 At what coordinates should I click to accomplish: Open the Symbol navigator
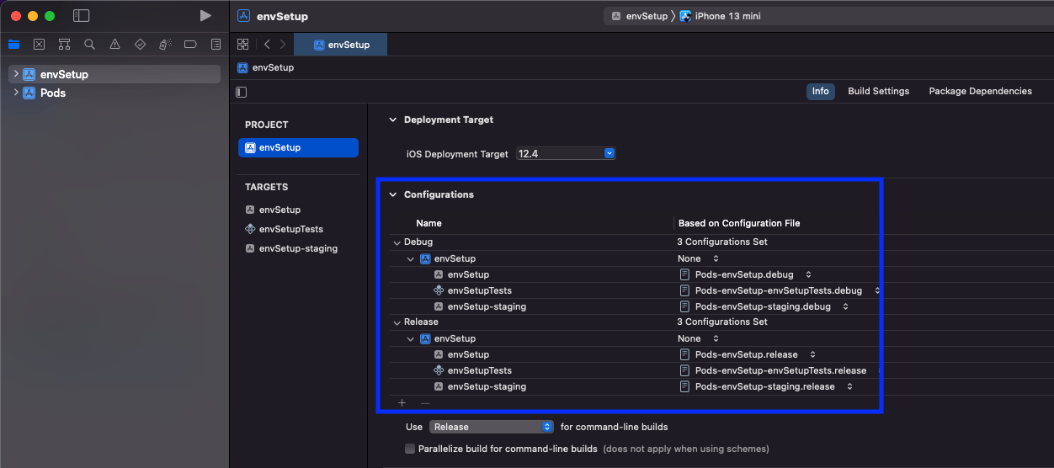click(64, 45)
